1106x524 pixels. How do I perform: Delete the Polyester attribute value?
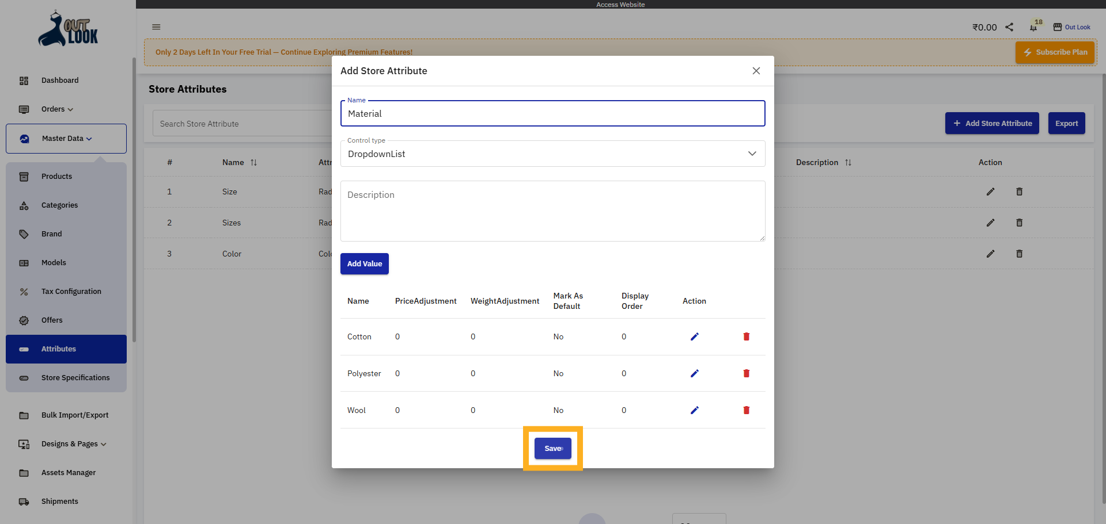(746, 373)
